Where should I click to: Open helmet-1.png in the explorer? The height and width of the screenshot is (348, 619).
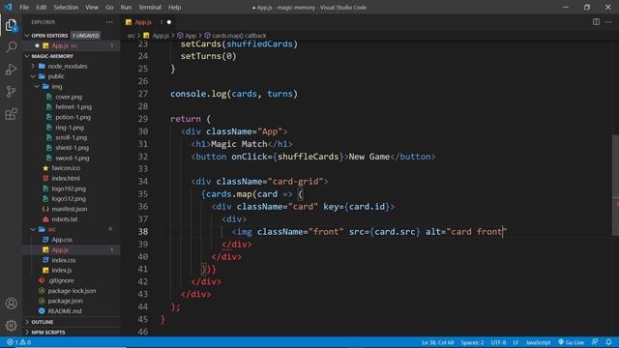point(71,107)
